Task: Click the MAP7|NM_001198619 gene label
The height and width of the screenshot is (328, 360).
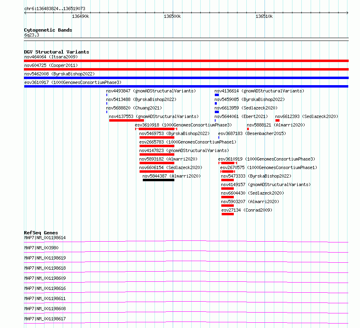Action: [45, 258]
